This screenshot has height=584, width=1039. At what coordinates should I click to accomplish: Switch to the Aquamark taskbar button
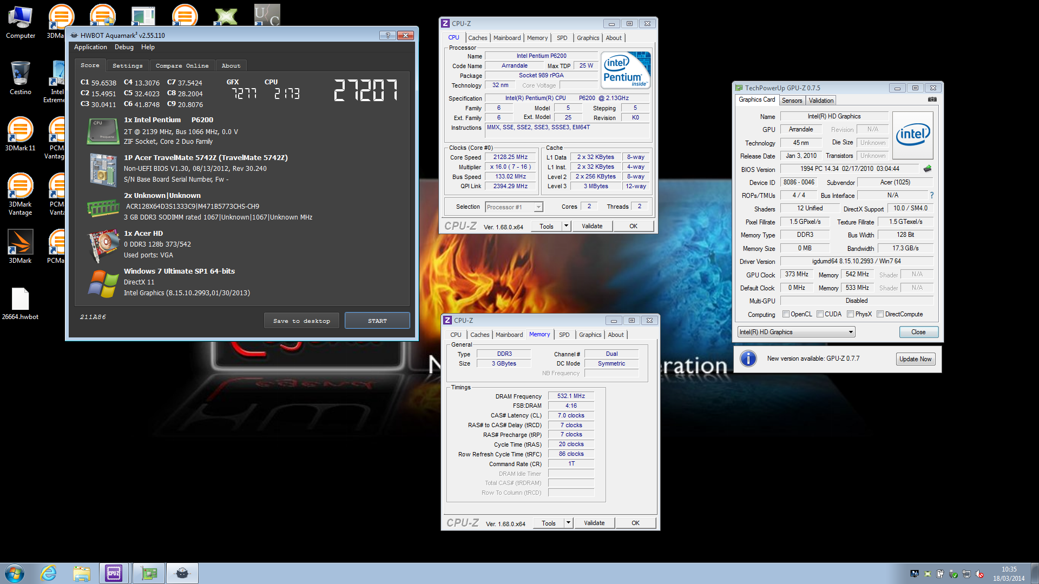tap(182, 573)
